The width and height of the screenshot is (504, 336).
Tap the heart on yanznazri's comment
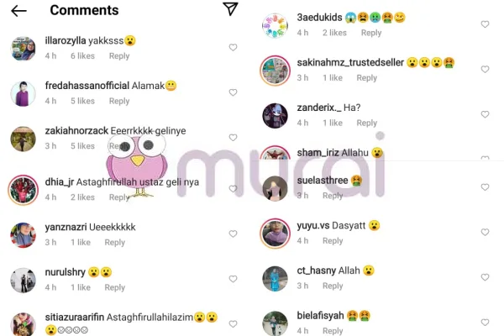pyautogui.click(x=233, y=234)
